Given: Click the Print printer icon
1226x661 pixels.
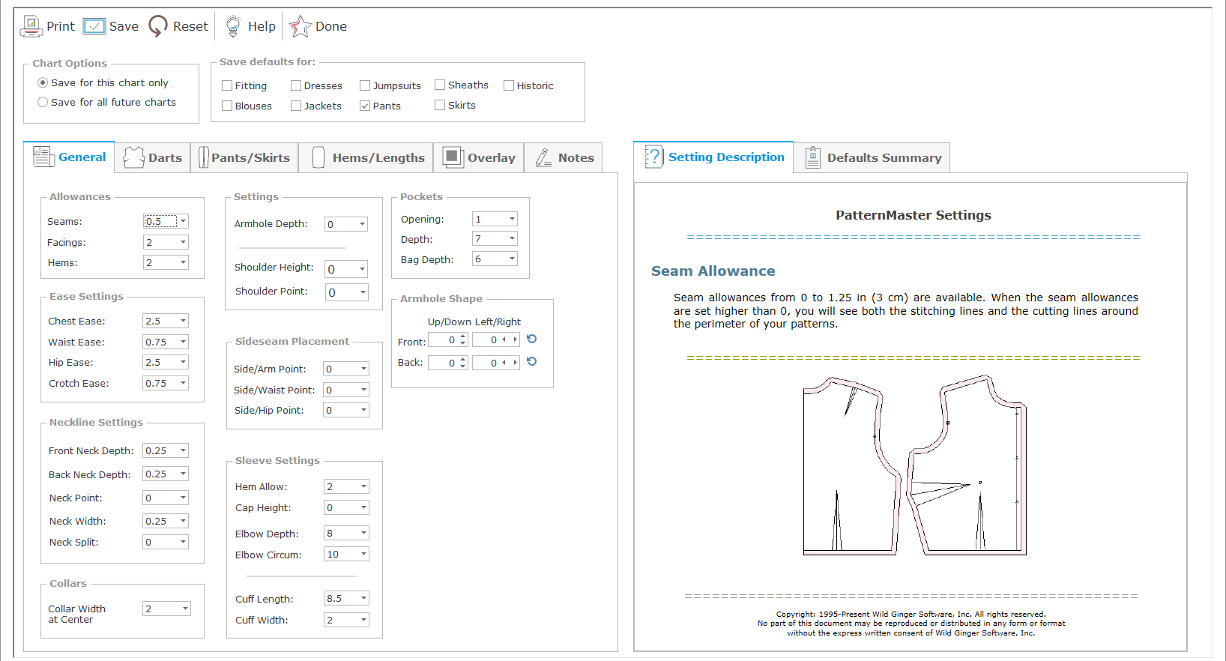Looking at the screenshot, I should click(x=31, y=26).
